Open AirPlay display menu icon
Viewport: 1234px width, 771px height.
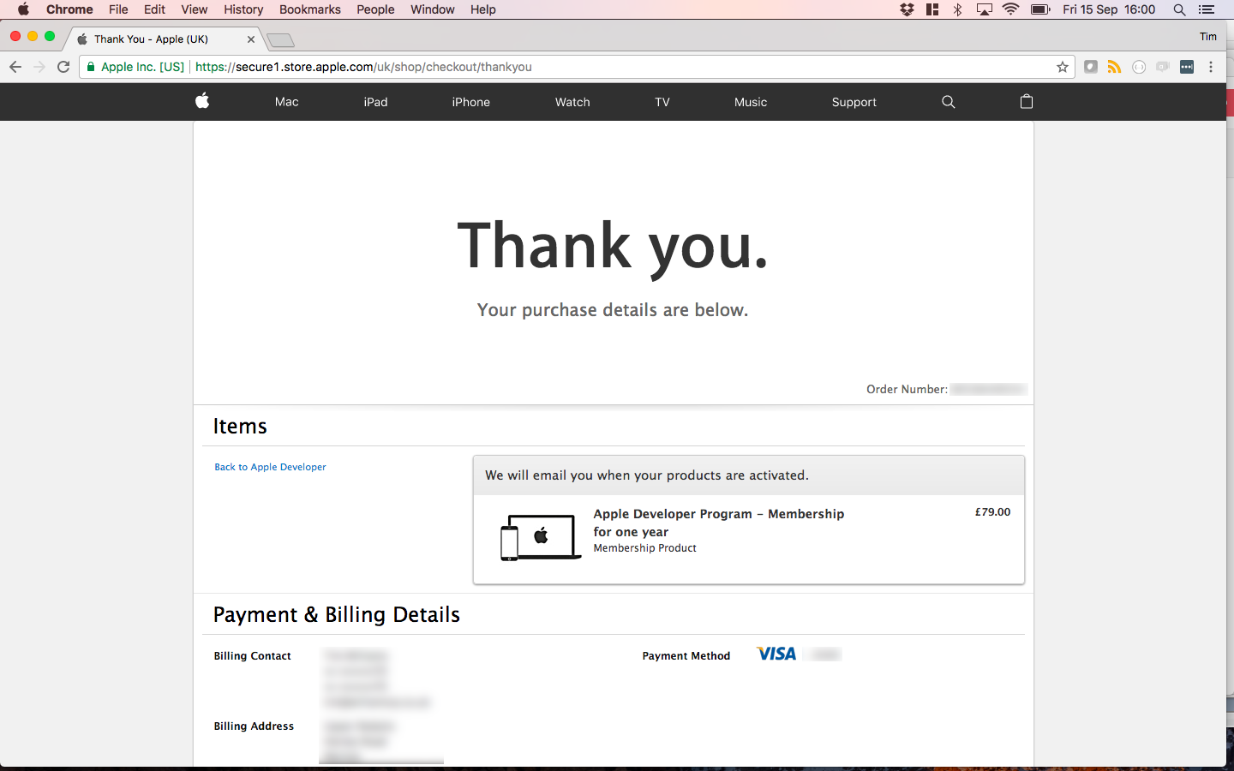pyautogui.click(x=985, y=9)
